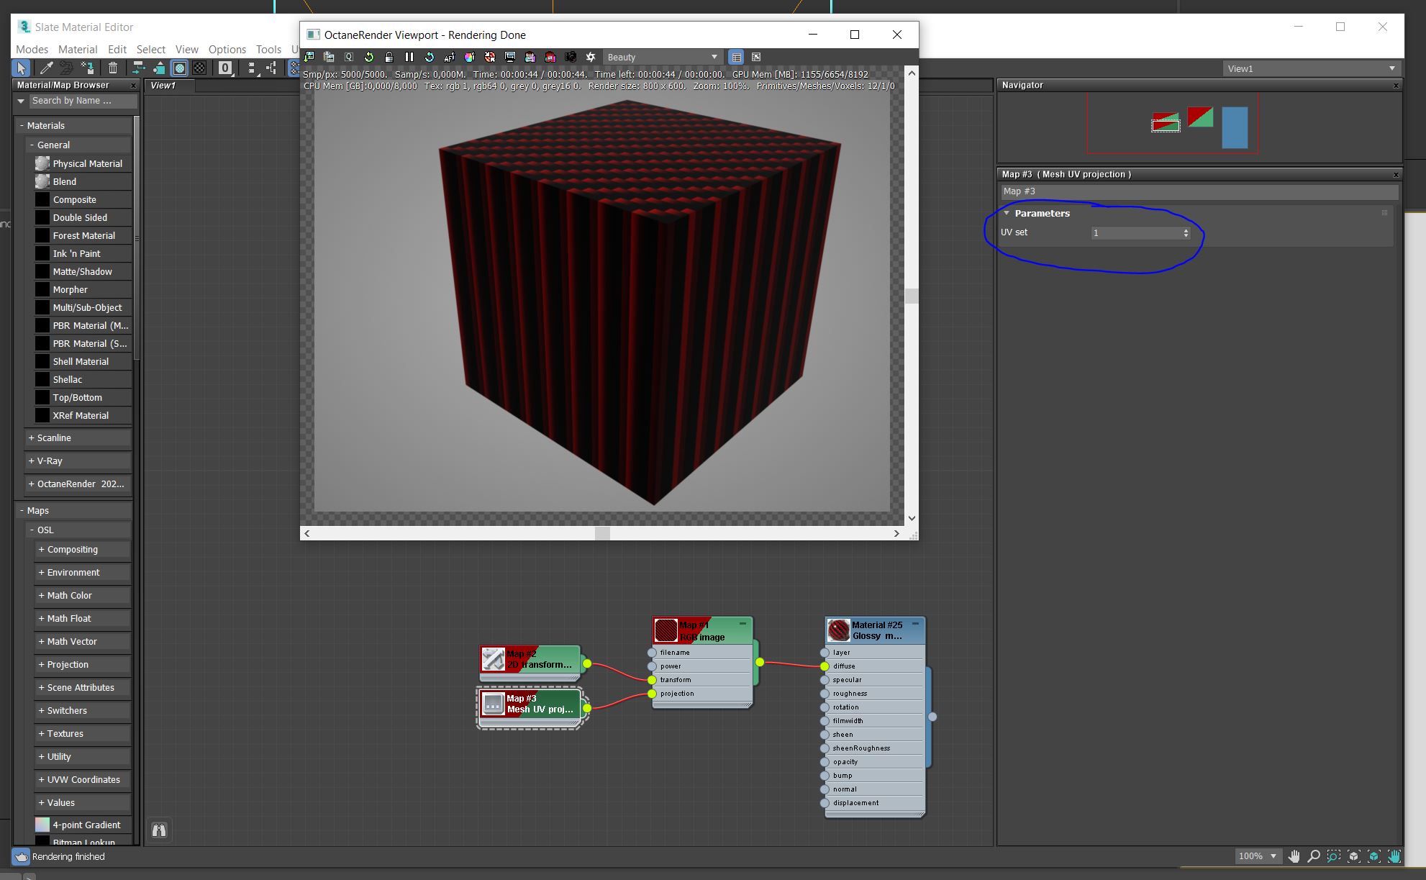Viewport: 1426px width, 880px height.
Task: Increase the UV set spinner value
Action: 1186,230
